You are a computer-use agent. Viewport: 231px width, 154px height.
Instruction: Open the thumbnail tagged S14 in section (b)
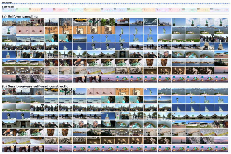[x=165, y=132]
